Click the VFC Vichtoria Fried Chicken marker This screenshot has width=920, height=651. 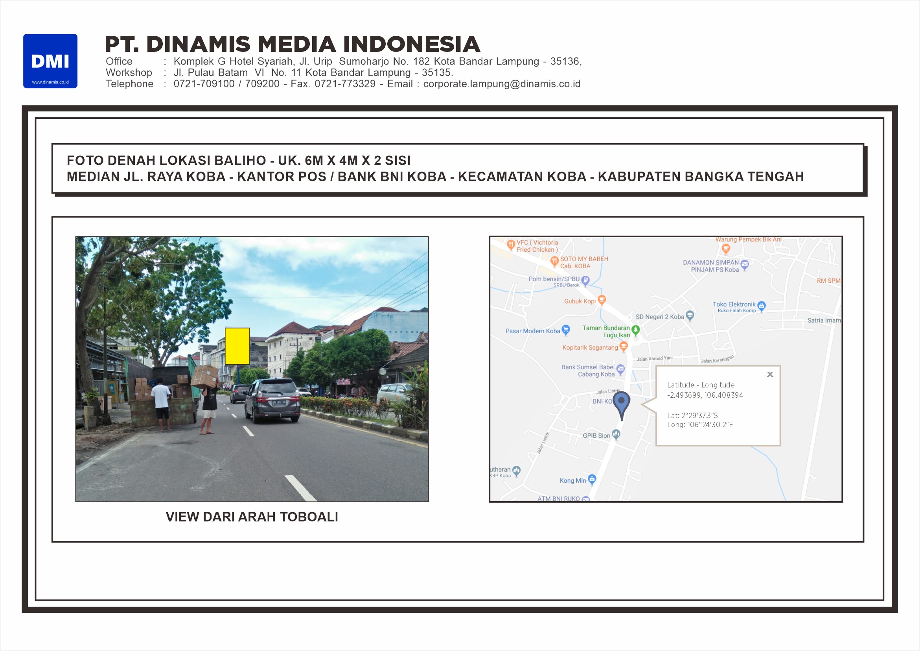point(510,245)
